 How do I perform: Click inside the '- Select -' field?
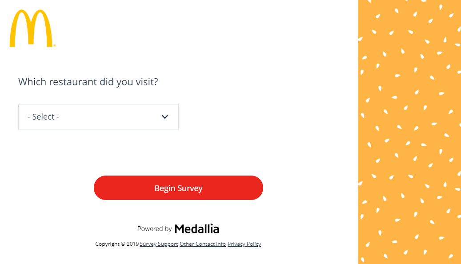(67, 116)
